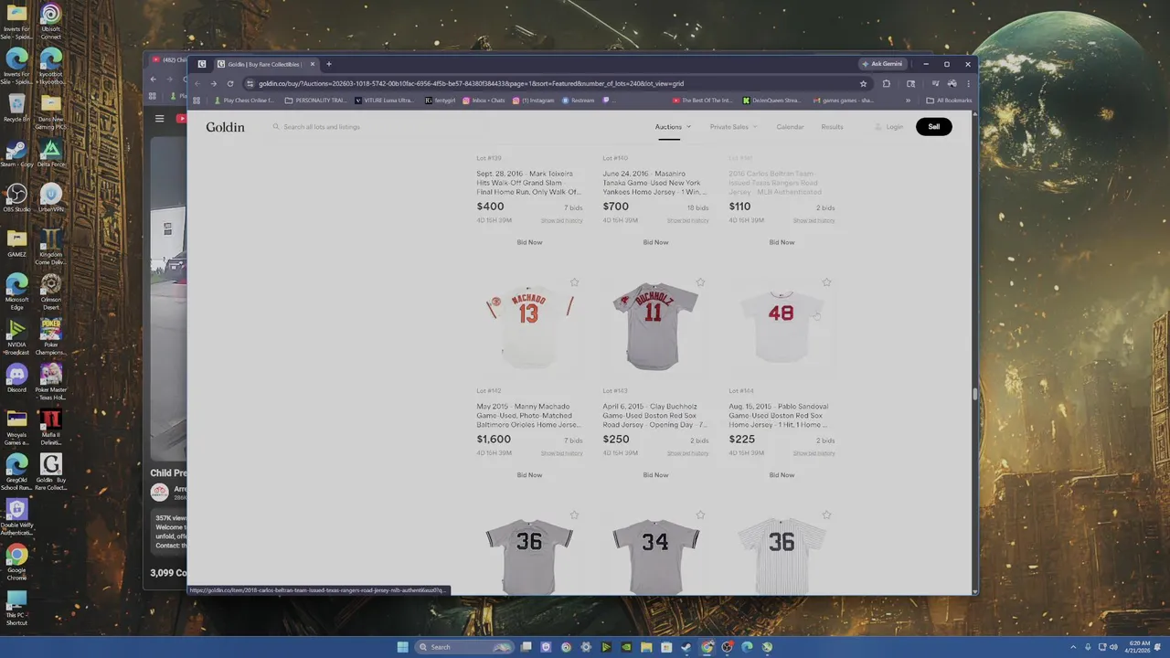1170x658 pixels.
Task: Show bid history for the $250 Buchholz lot
Action: point(687,453)
